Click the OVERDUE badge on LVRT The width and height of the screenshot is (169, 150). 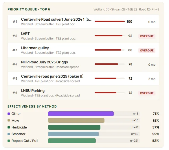point(147,36)
